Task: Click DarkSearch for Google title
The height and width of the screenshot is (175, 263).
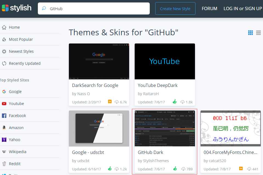Action: (95, 85)
